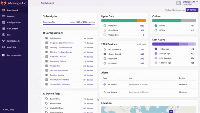Click the Our True North Values icon

pyautogui.click(x=46, y=70)
